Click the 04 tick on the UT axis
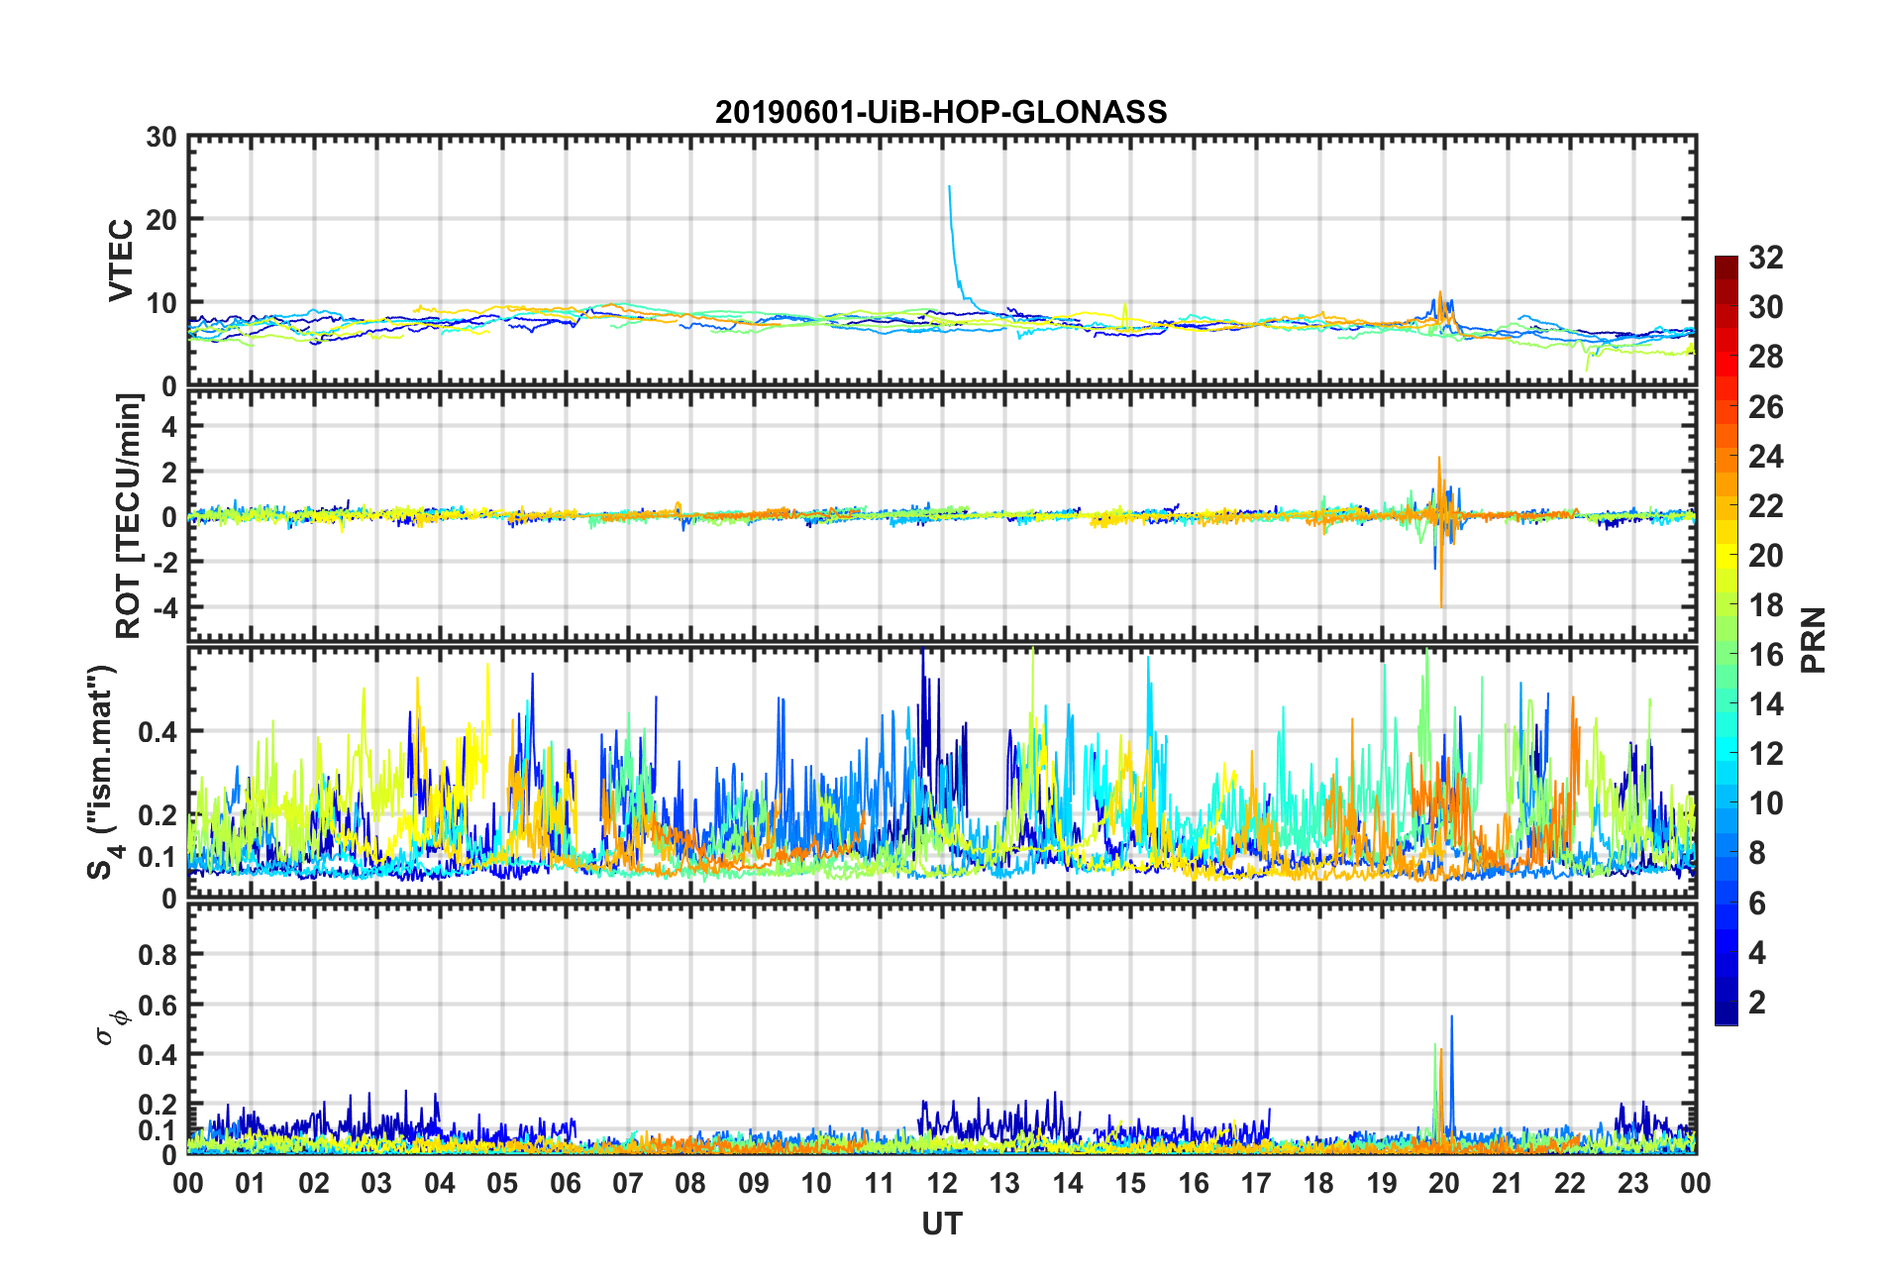The image size is (1884, 1280). tap(440, 1183)
